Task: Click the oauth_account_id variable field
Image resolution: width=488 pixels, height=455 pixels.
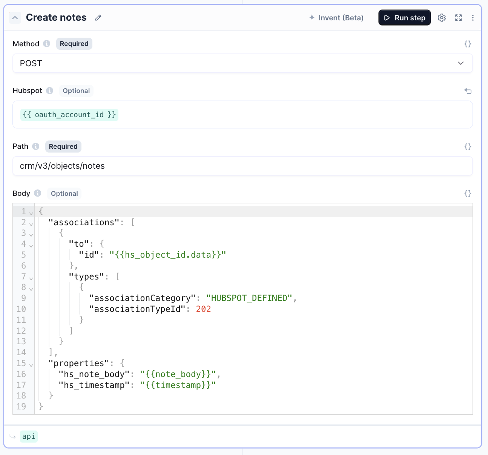Action: [x=69, y=115]
